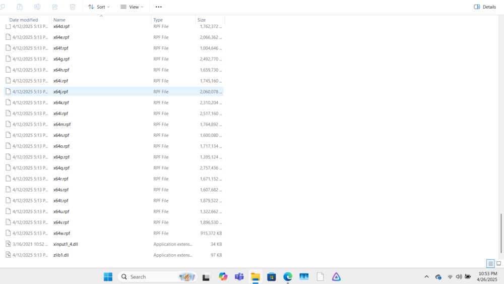Expand the Sort dropdown

[x=99, y=7]
